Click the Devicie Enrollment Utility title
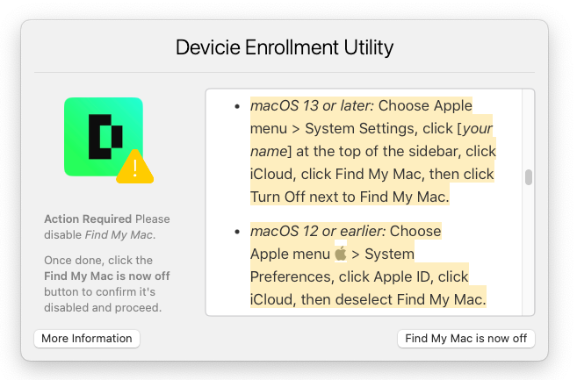Viewport: 577px width, 380px height. point(285,47)
